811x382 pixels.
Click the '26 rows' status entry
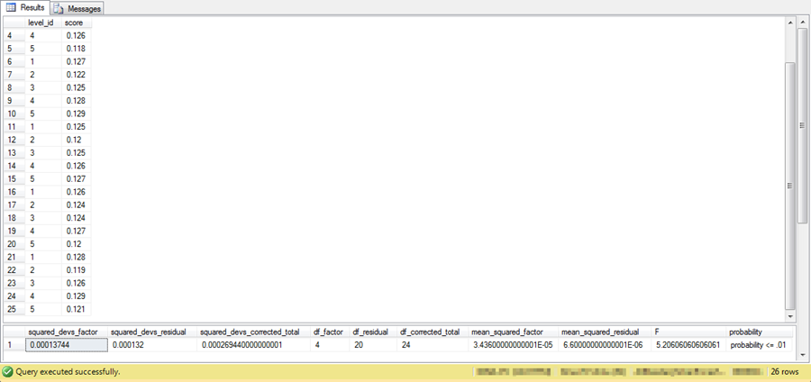pyautogui.click(x=785, y=371)
